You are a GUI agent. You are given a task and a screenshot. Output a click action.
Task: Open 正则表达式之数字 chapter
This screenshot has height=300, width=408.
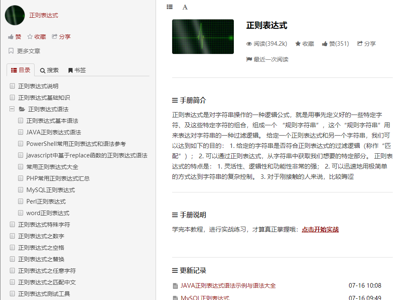pyautogui.click(x=41, y=236)
